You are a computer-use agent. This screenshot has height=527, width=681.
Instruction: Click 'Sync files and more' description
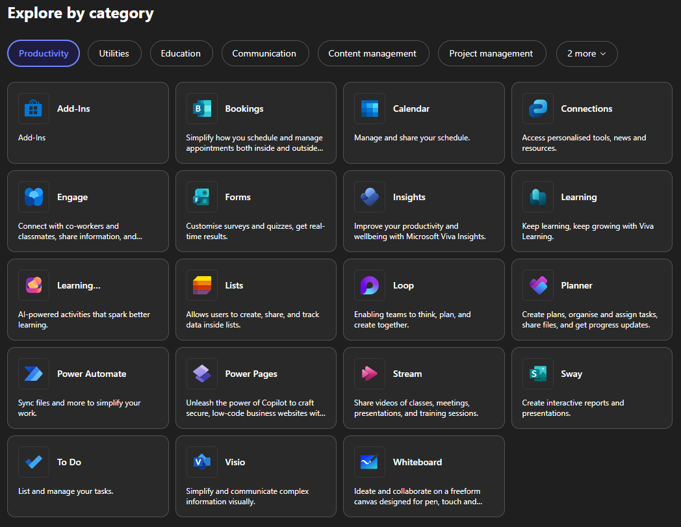(79, 408)
